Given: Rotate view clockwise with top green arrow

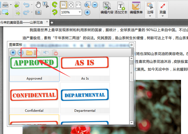Looking at the screenshot, I should pyautogui.click(x=55, y=5).
